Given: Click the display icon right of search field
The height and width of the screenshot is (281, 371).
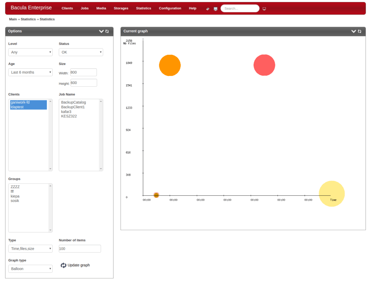Looking at the screenshot, I should pyautogui.click(x=264, y=8).
